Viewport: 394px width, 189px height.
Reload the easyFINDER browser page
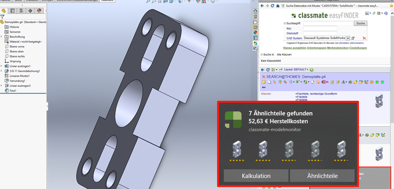point(272,6)
